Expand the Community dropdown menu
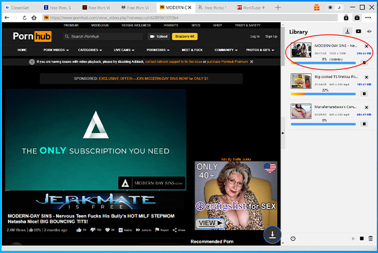The image size is (378, 253). [225, 50]
